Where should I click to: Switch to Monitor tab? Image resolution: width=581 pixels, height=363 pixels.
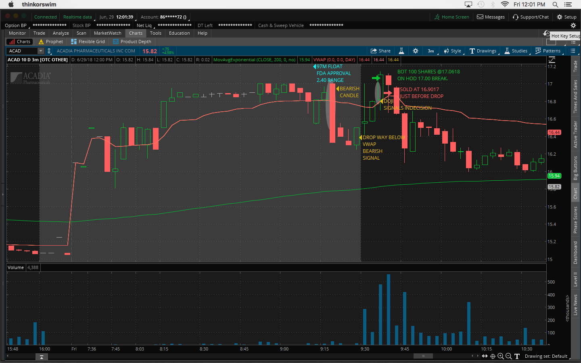click(x=17, y=33)
